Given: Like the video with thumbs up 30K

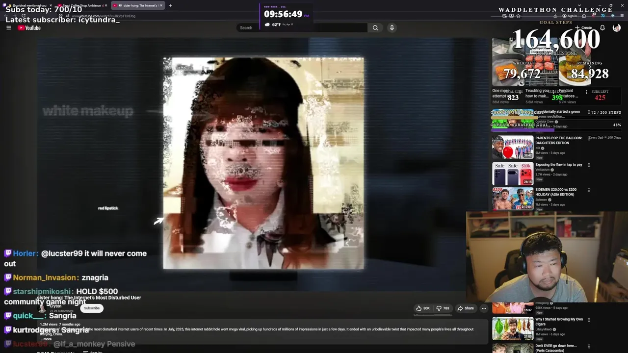Looking at the screenshot, I should click(x=423, y=308).
